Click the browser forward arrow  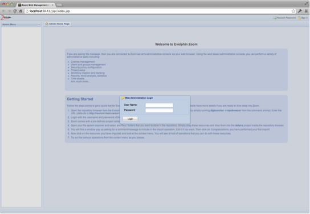[x=9, y=11]
